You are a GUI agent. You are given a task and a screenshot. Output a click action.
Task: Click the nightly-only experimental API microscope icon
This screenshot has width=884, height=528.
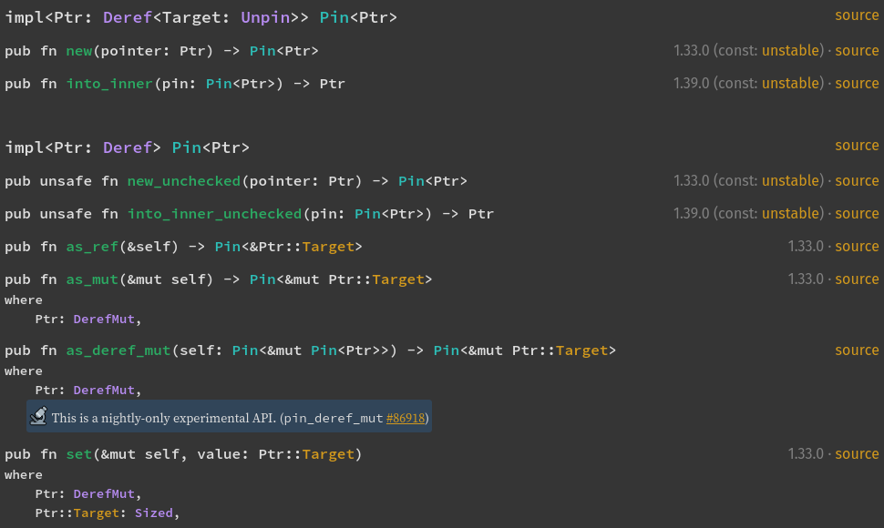38,416
